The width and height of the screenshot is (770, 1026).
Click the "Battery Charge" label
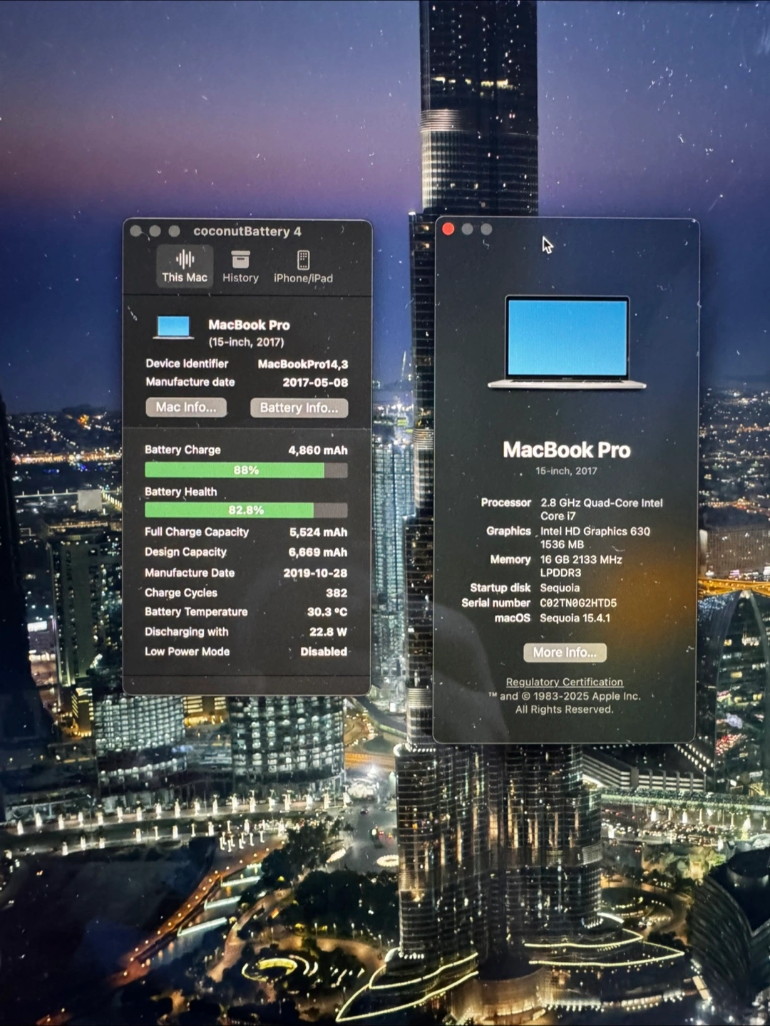183,450
